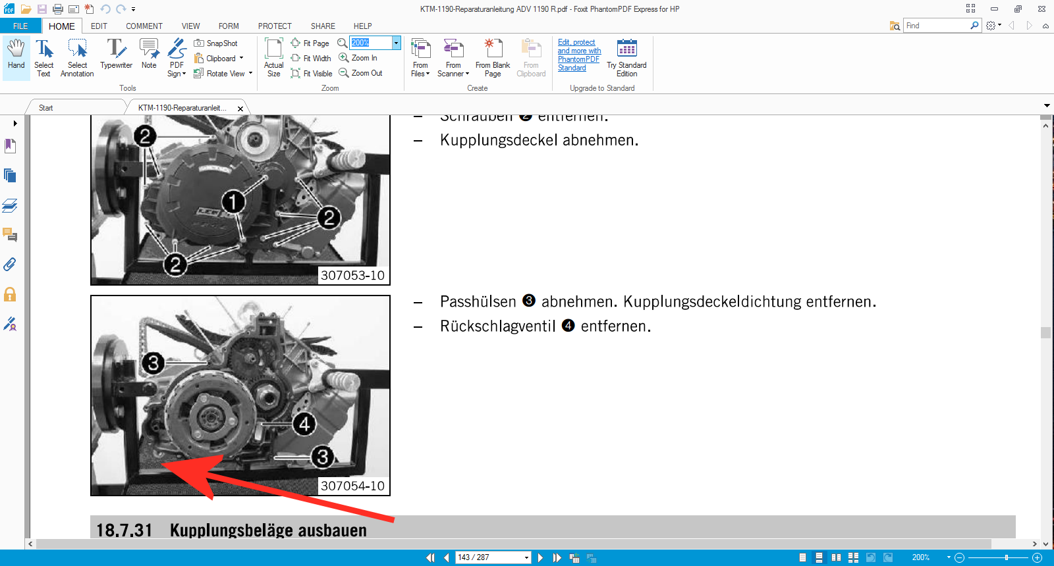Select the Typewriter tool

coord(116,55)
